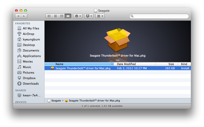Switch to column view
Screen dimensions: 204x127
coord(62,16)
